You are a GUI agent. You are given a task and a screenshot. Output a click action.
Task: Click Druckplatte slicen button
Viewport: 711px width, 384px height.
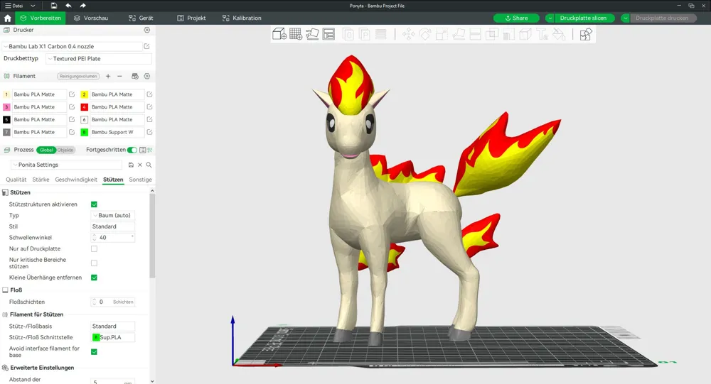[x=583, y=18]
